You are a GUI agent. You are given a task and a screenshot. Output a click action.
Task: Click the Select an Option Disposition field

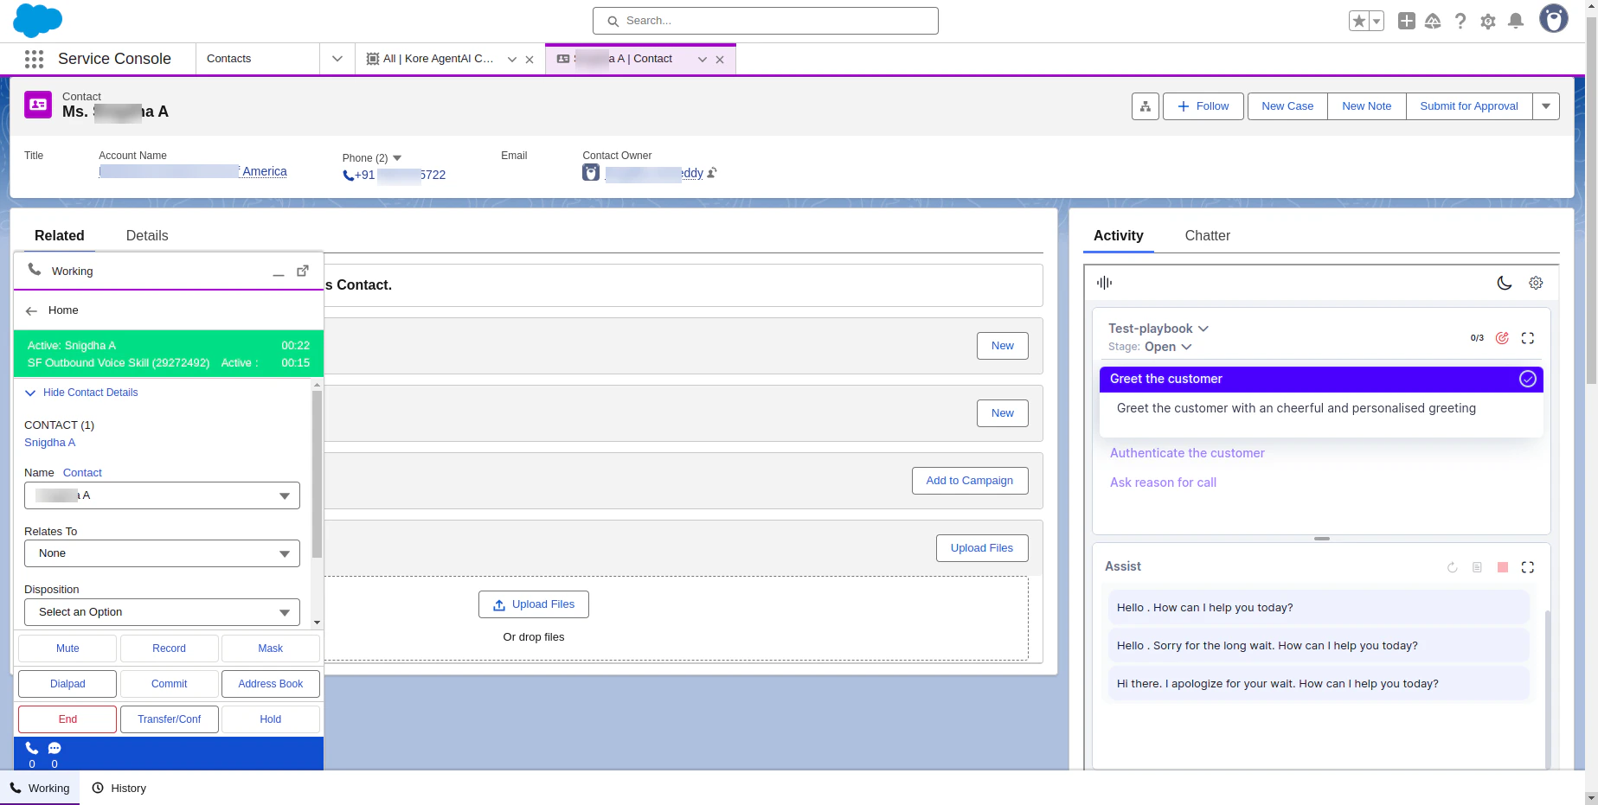161,611
